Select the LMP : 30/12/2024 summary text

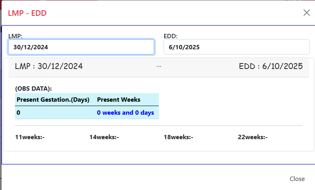49,66
